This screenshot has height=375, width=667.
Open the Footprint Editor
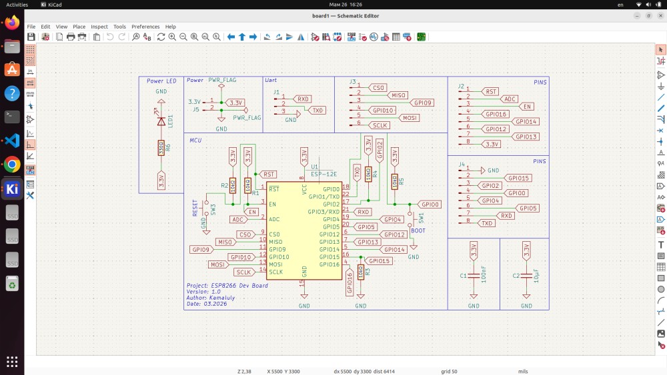[338, 37]
